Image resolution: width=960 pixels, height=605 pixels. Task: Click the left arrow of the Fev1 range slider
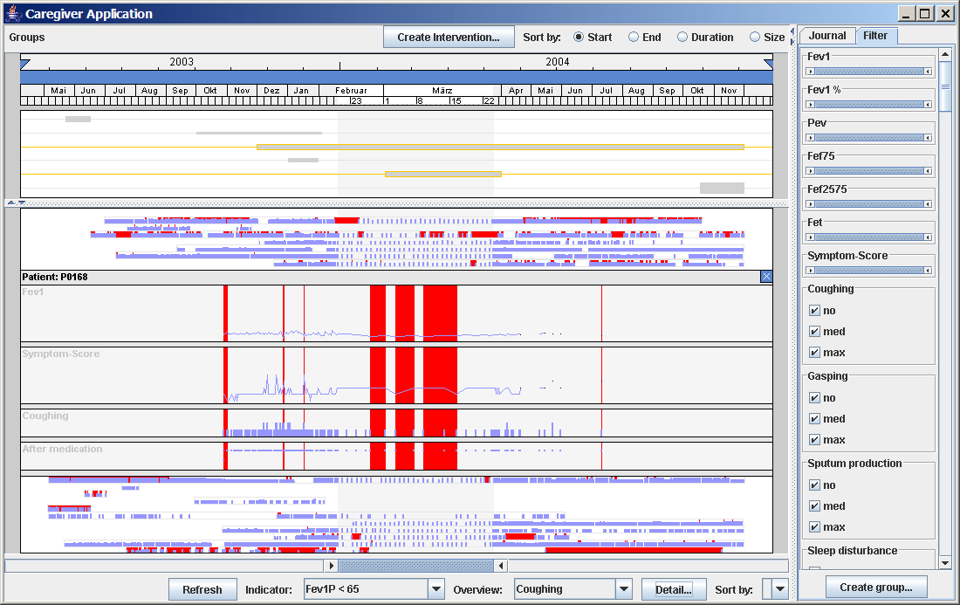pos(812,72)
